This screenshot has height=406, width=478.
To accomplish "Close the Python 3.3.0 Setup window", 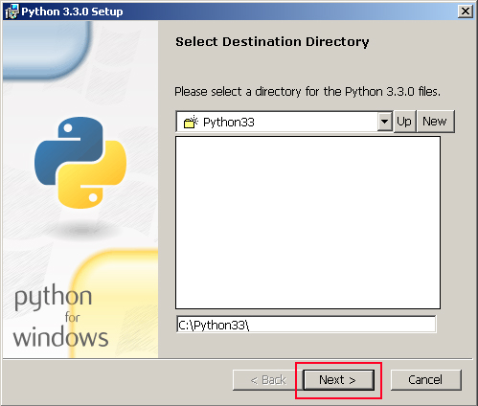I will [x=466, y=11].
